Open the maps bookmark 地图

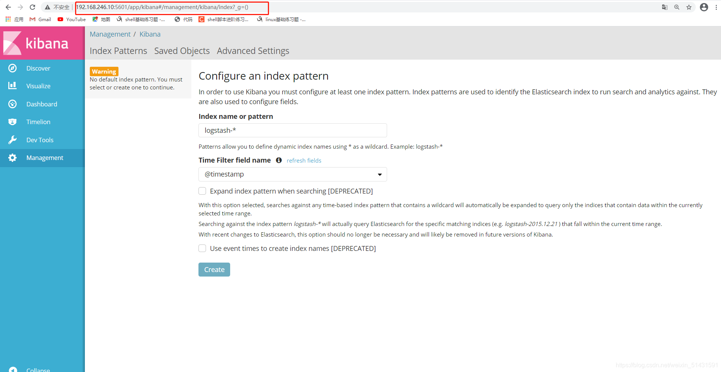click(101, 19)
